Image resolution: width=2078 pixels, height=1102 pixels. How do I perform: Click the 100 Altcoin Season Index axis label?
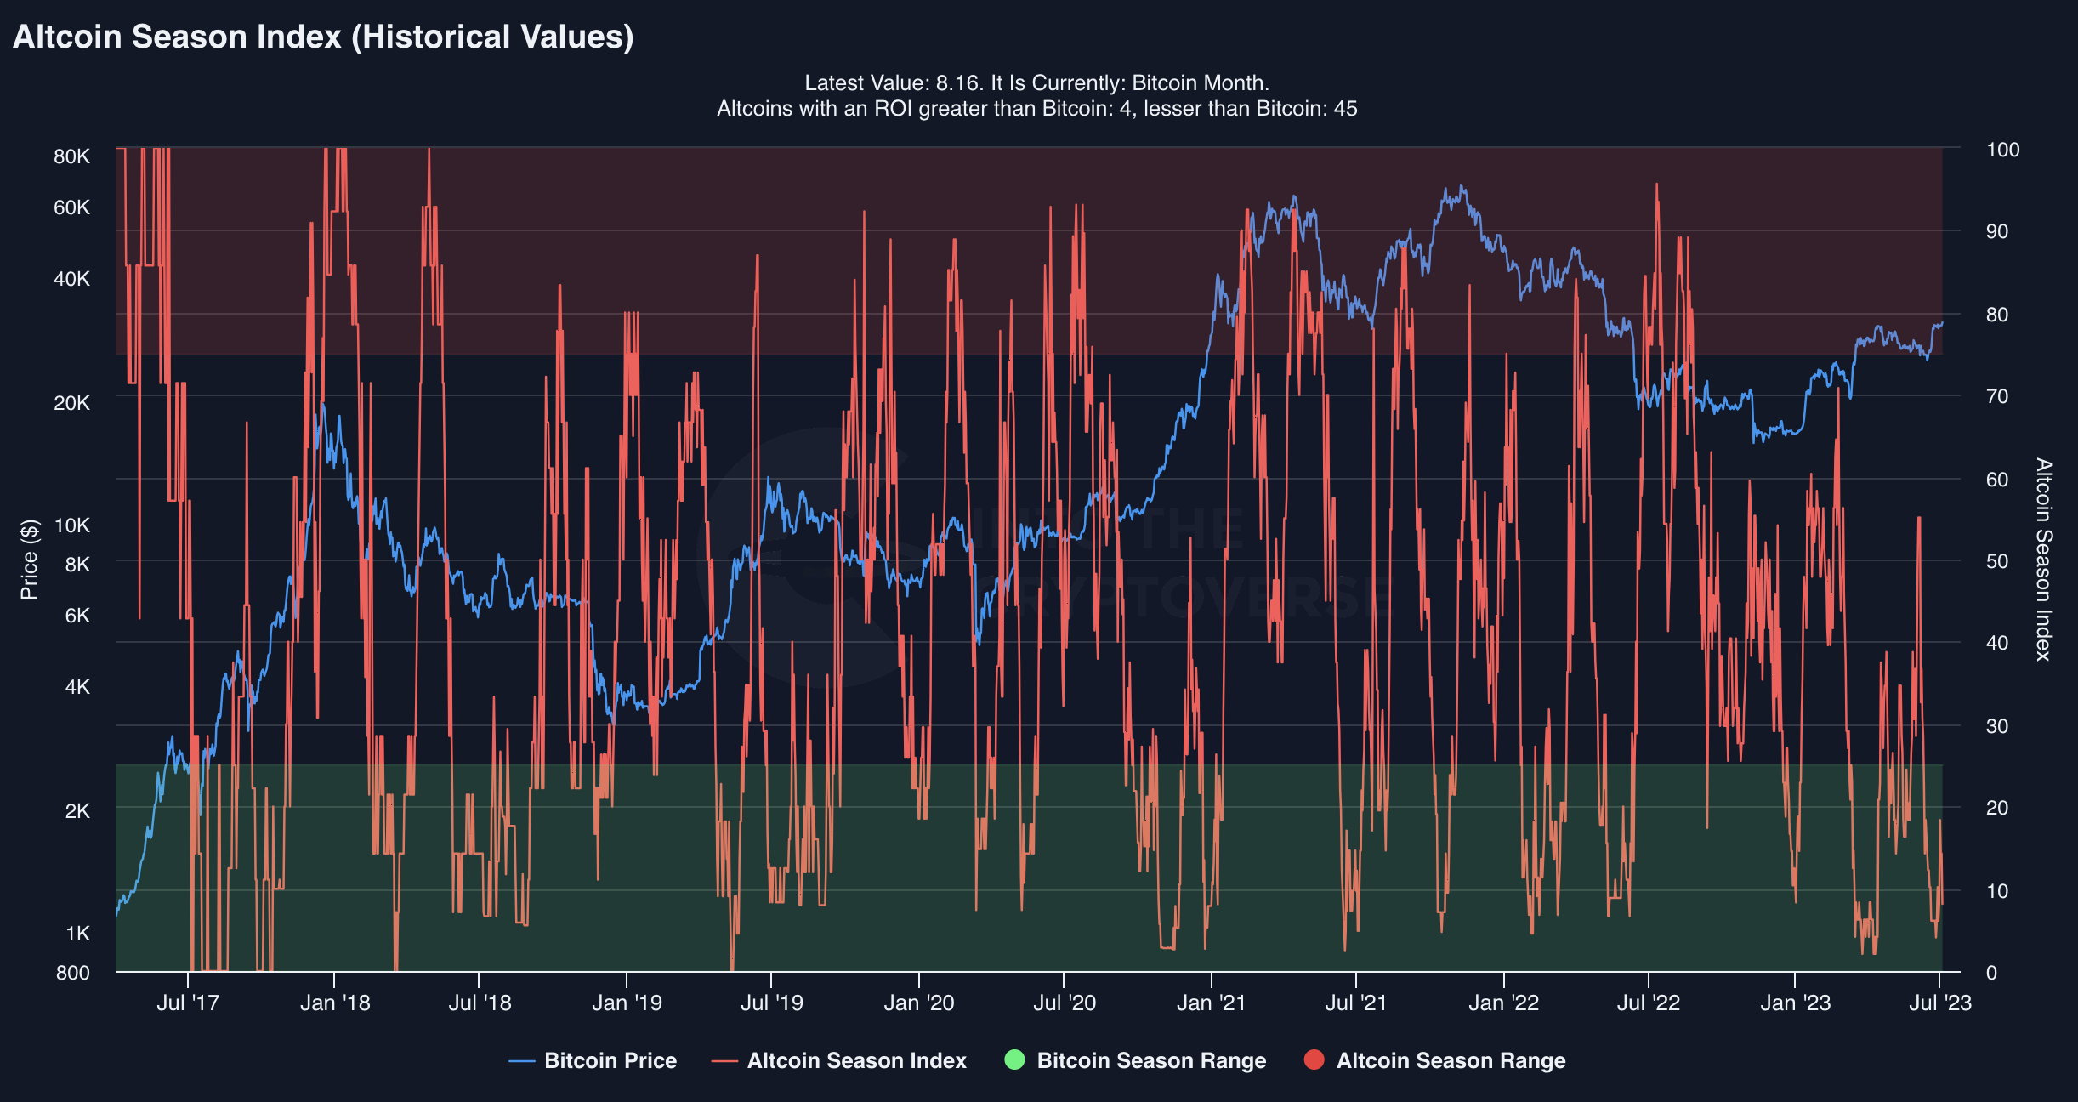click(2002, 150)
